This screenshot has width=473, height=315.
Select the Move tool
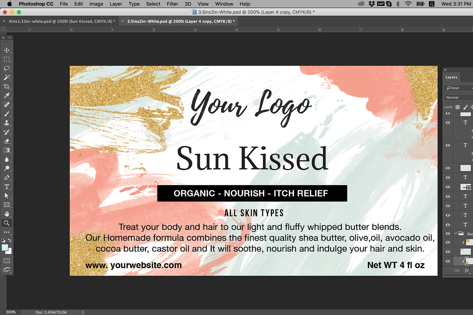pyautogui.click(x=7, y=50)
